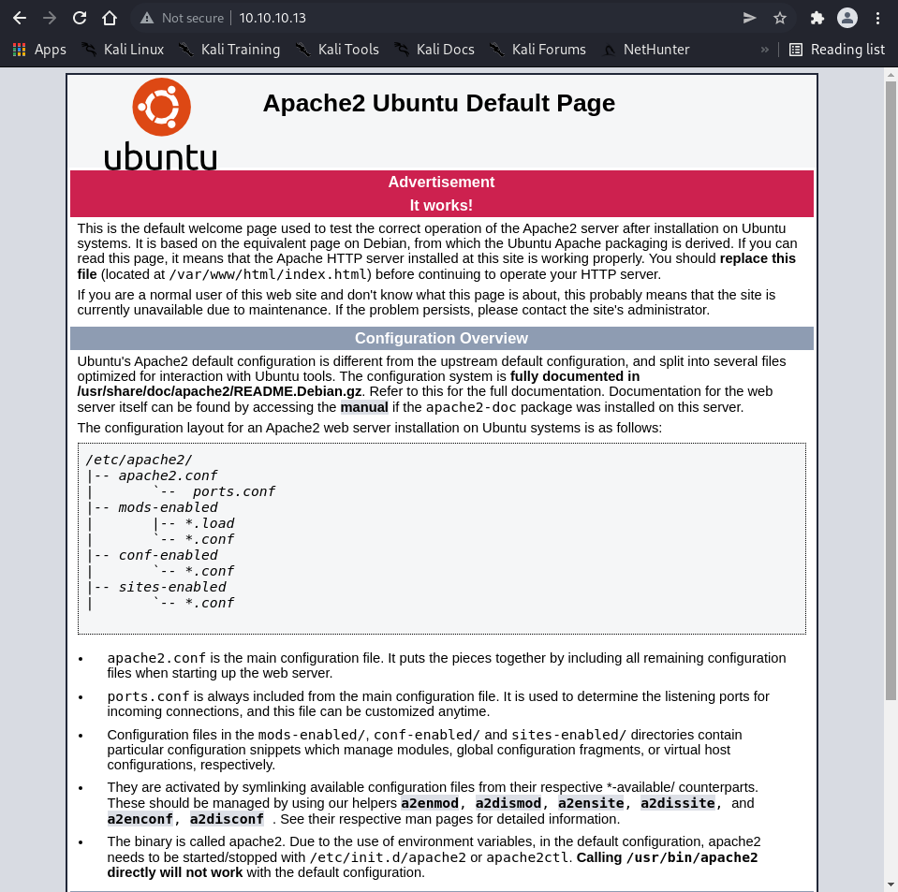Open the Kali Docs bookmark
This screenshot has height=892, width=898.
pos(434,50)
